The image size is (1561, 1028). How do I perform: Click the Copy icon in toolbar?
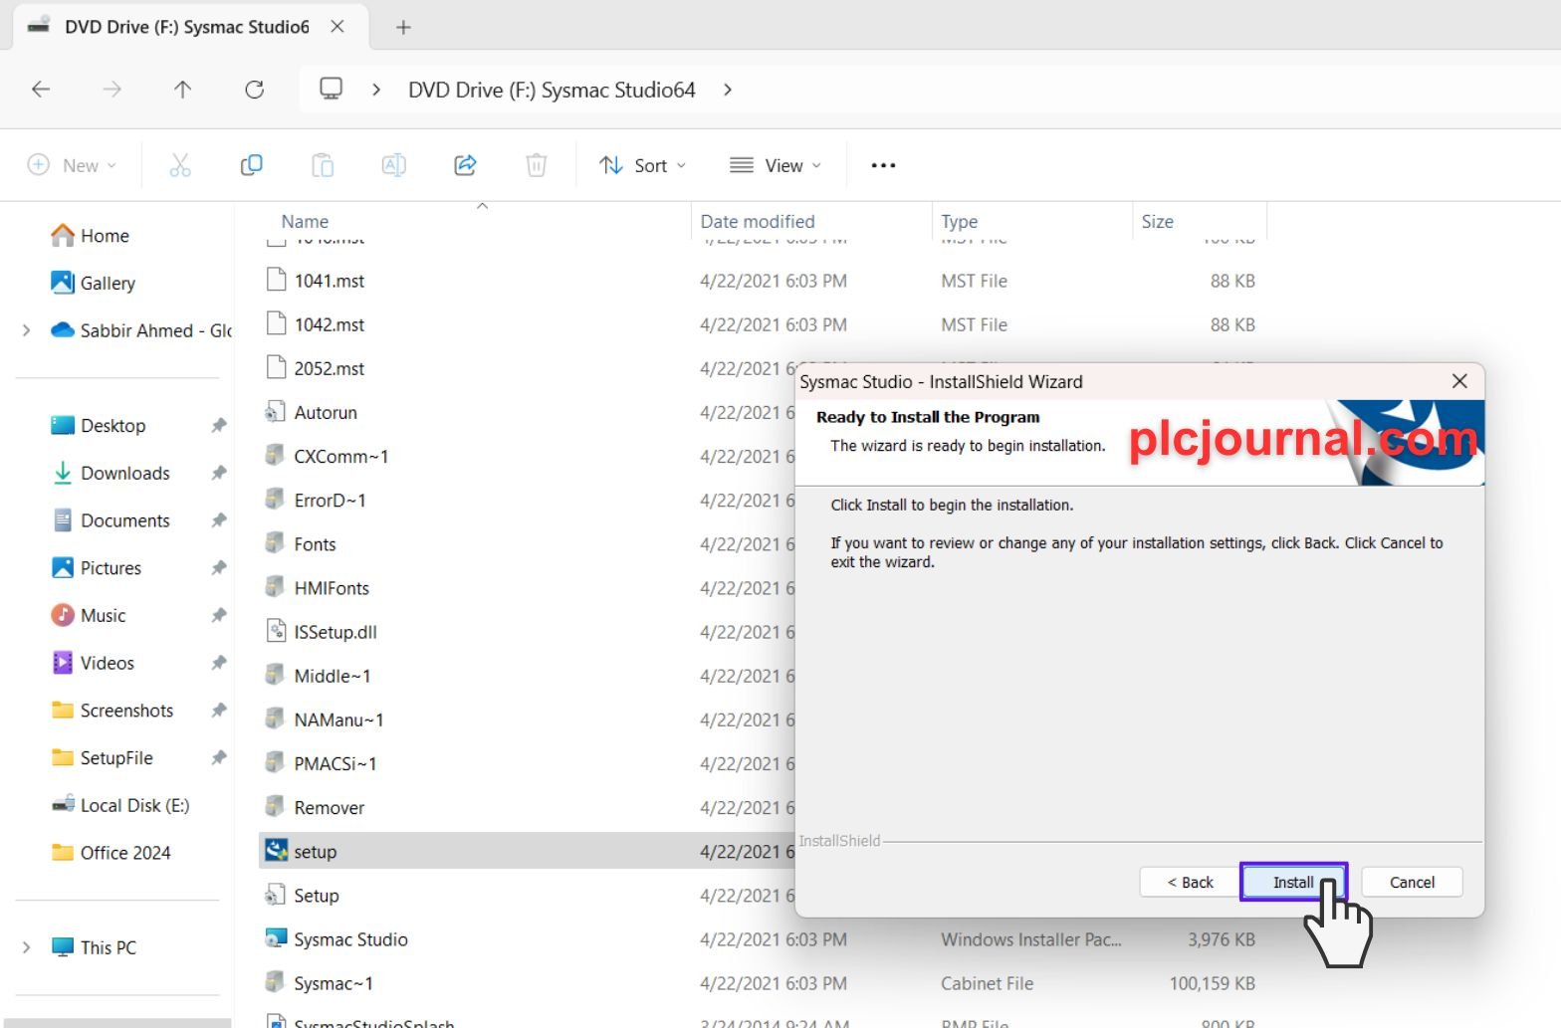click(x=252, y=165)
